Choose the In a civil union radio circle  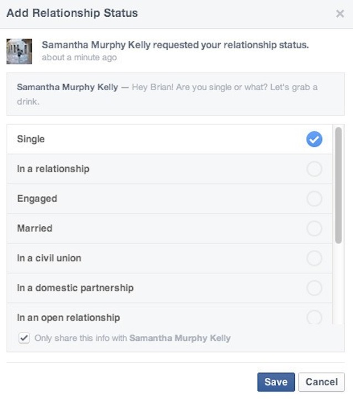coord(314,258)
